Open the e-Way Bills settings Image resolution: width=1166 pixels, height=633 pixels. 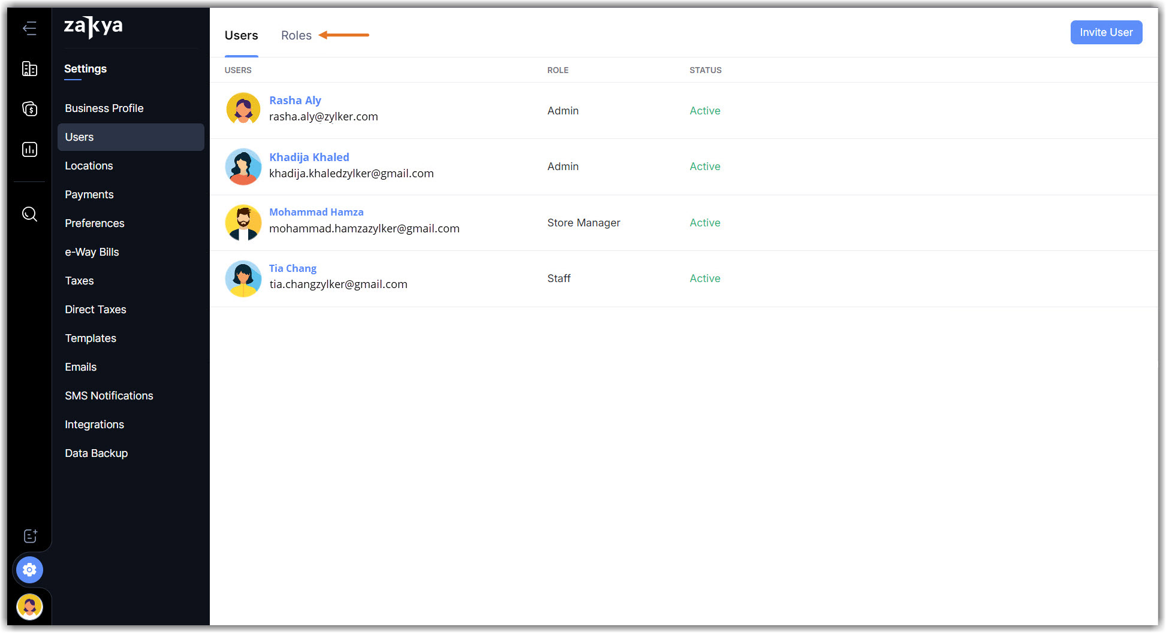pyautogui.click(x=92, y=252)
